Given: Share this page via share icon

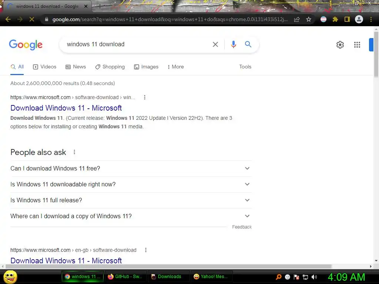Looking at the screenshot, I should coord(297,19).
